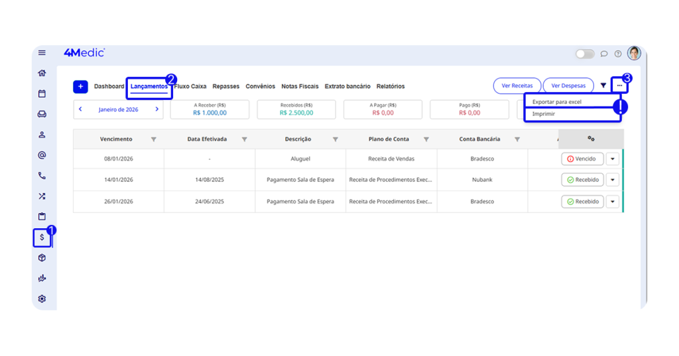Viewport: 679px width, 356px height.
Task: Click the funnel filter icon beside Ver Despesas
Action: (603, 86)
